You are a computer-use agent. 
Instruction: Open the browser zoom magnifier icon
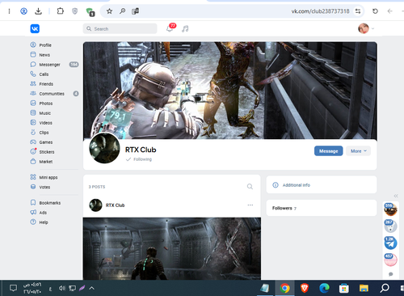click(122, 11)
